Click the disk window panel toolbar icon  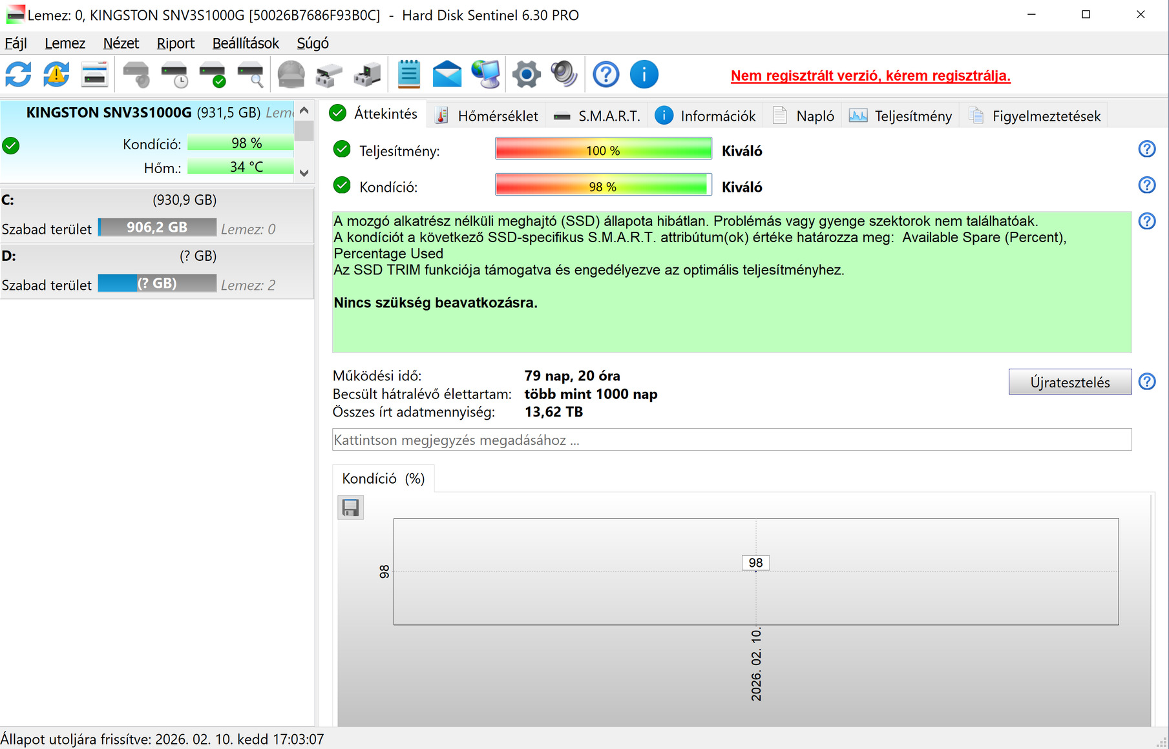pos(94,74)
